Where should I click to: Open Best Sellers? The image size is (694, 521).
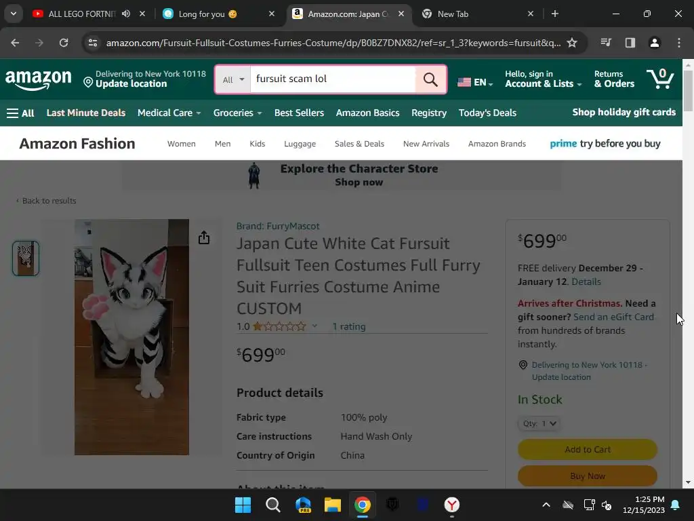point(299,113)
